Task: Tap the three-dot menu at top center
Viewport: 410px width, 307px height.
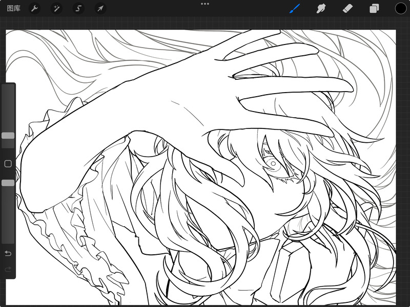Action: [204, 4]
